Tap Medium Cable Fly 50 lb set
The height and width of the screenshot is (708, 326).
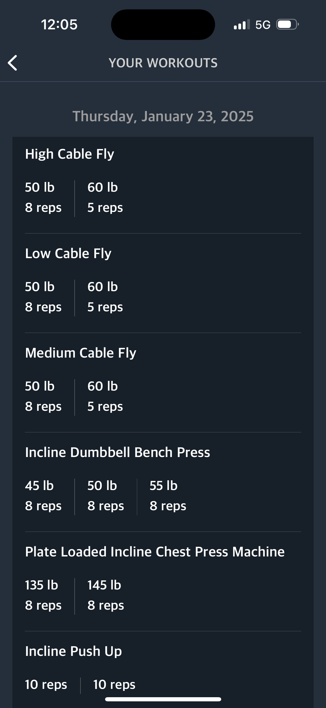(x=43, y=396)
